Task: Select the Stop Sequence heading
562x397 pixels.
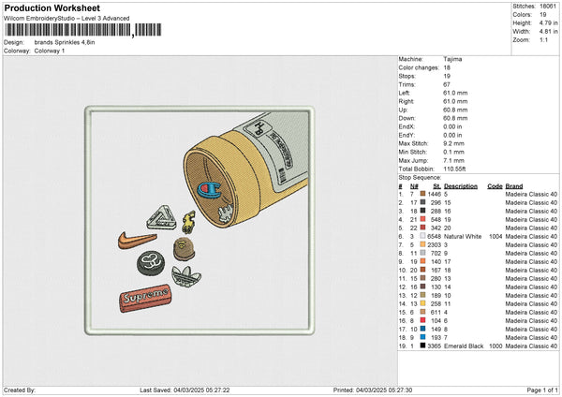Action: (x=420, y=178)
